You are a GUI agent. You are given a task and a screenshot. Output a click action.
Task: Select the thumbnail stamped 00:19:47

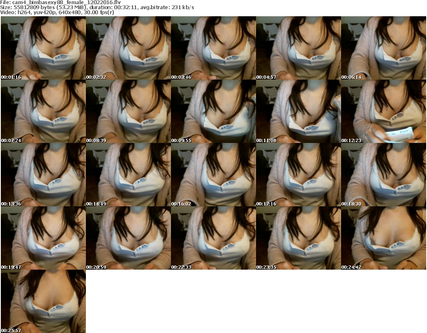point(43,238)
